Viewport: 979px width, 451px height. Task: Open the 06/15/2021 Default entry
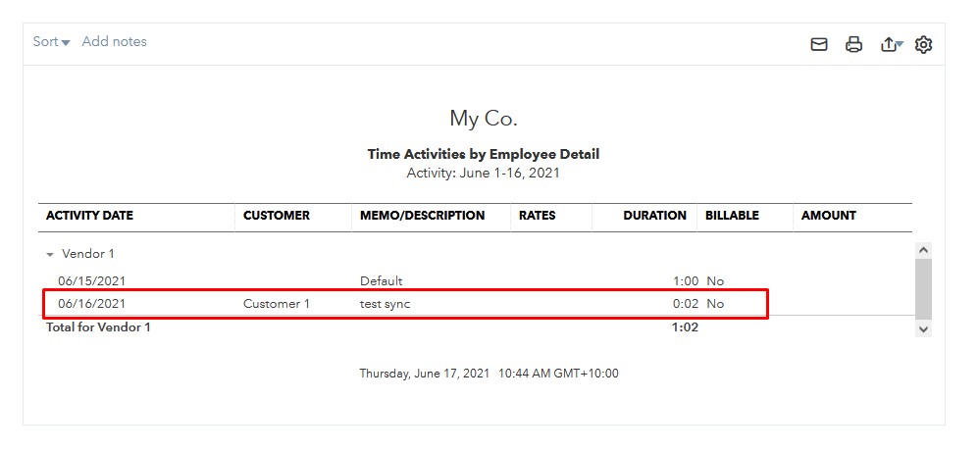click(381, 281)
